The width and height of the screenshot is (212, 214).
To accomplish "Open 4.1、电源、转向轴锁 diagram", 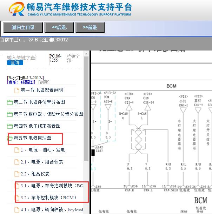I will (52, 209).
